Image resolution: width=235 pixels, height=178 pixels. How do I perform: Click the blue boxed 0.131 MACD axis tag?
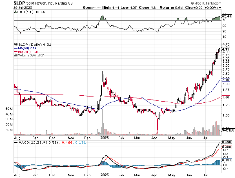[x=227, y=160]
